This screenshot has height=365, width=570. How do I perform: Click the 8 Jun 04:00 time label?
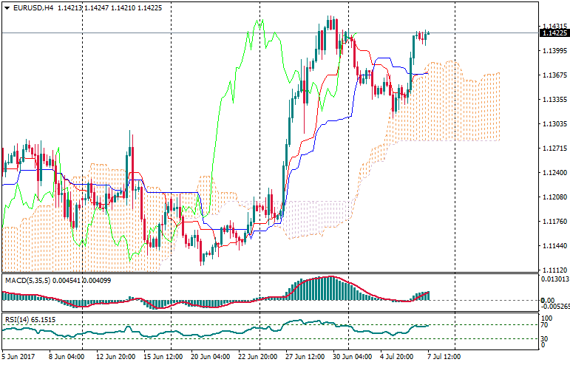click(67, 356)
